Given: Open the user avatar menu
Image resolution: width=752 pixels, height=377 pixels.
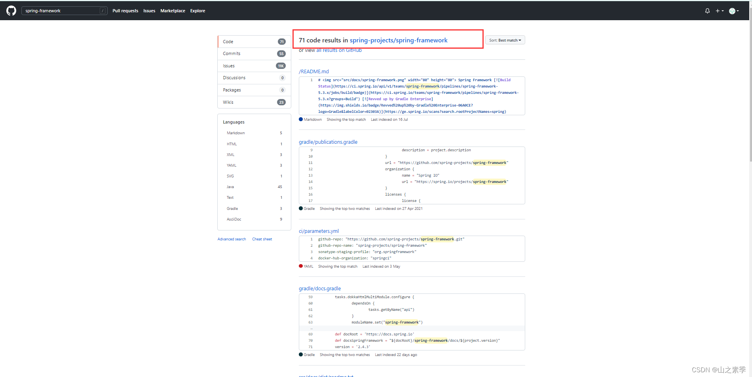Looking at the screenshot, I should [734, 11].
